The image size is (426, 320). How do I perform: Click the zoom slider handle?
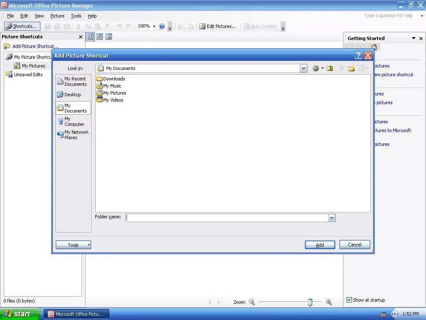point(310,302)
